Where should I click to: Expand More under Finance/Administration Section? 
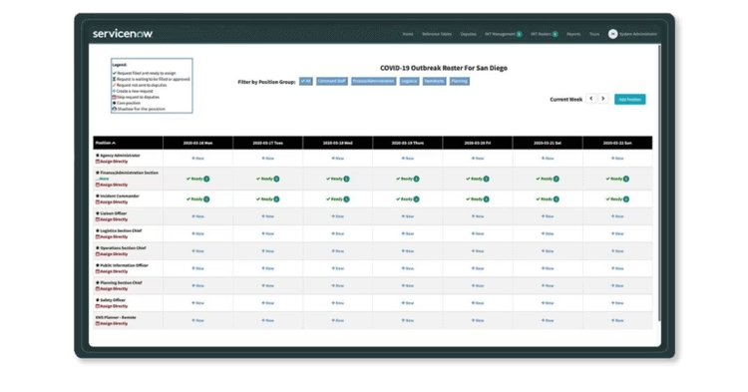click(102, 179)
